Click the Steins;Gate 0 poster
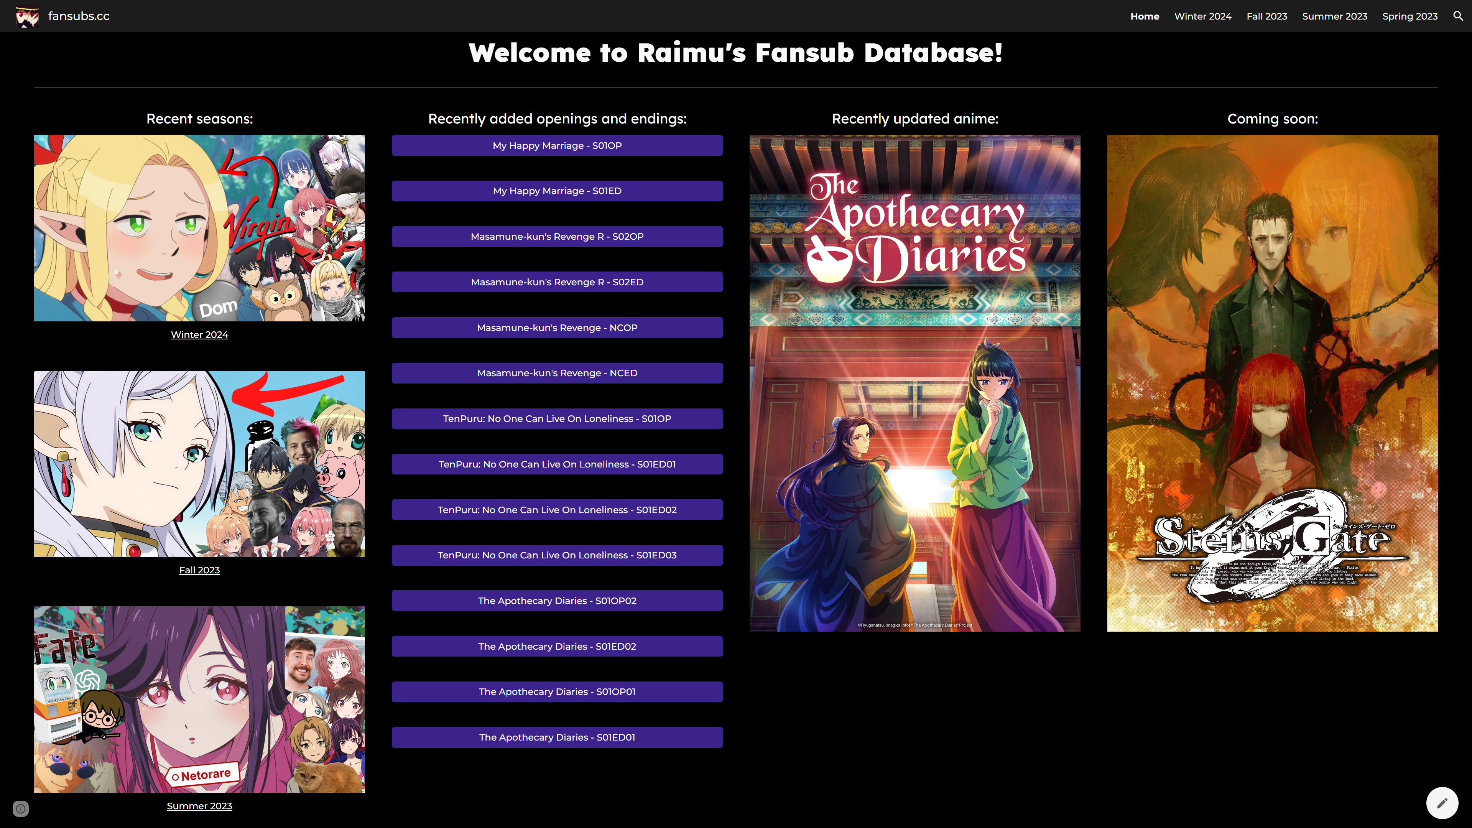 [x=1272, y=383]
